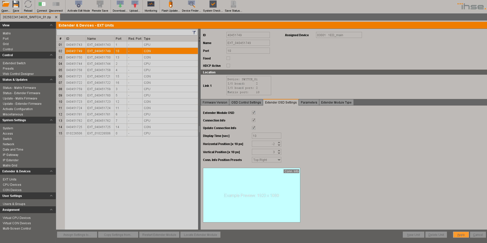Click the filter funnel icon above table
Viewport: 487px width, 243px height.
[194, 32]
